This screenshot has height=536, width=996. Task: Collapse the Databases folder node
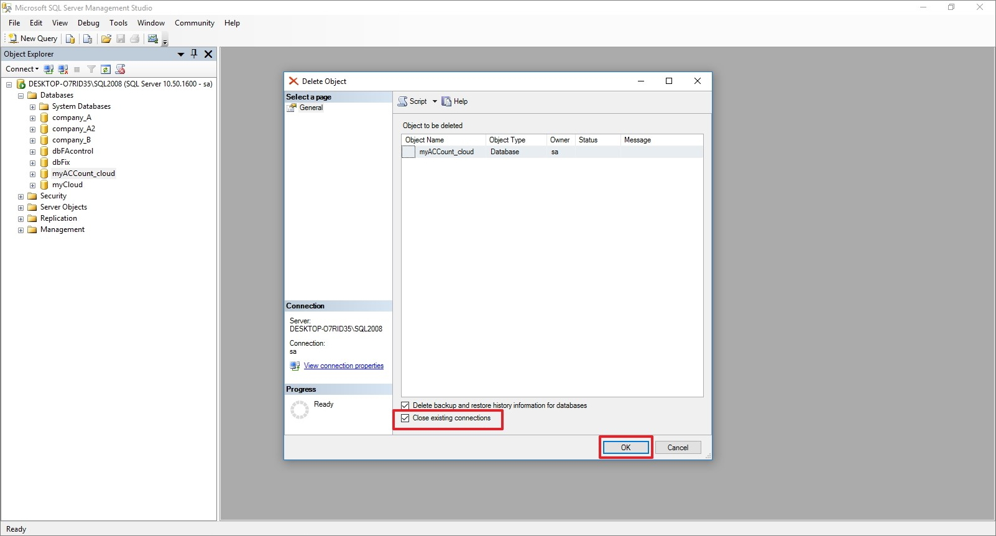coord(21,96)
